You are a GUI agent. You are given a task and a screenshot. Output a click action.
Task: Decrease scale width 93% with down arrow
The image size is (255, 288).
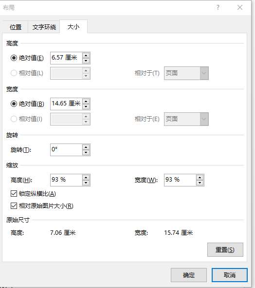(200, 183)
